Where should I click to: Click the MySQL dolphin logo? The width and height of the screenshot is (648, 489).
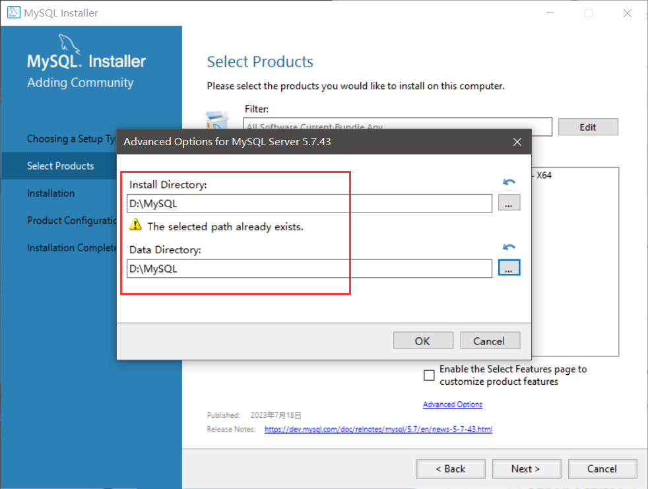point(69,44)
